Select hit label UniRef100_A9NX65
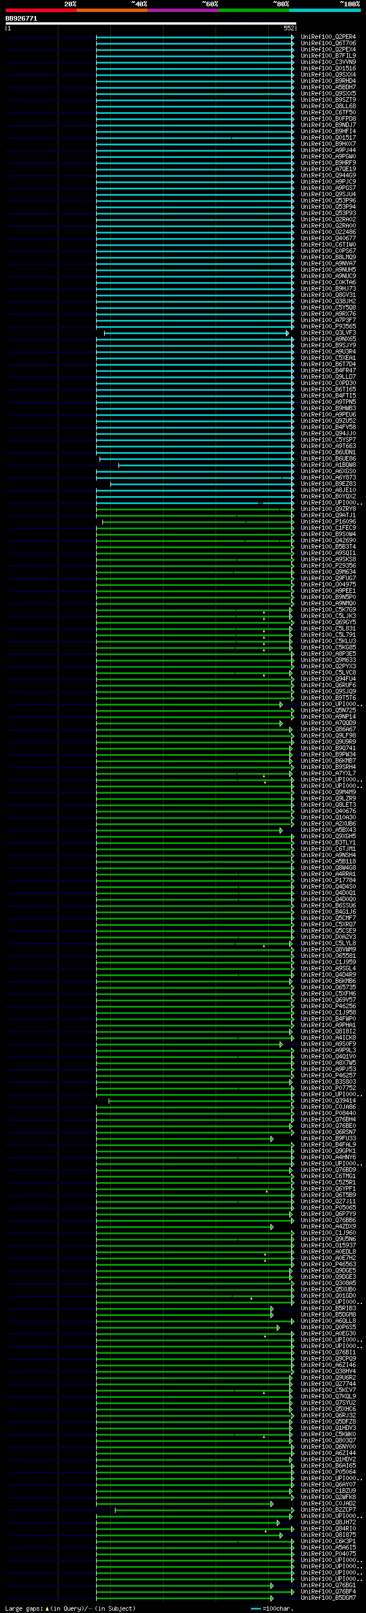Image resolution: width=366 pixels, height=1613 pixels. coord(328,339)
